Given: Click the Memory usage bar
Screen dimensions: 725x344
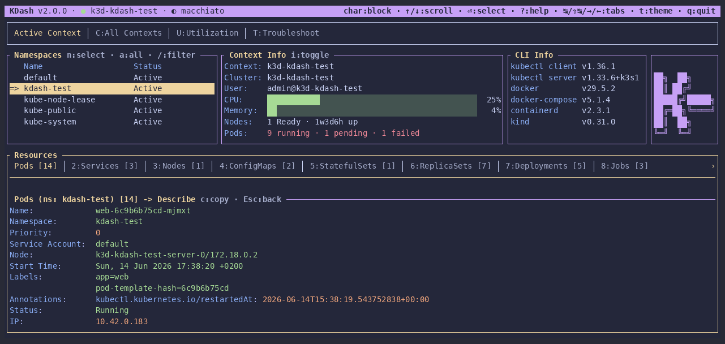Looking at the screenshot, I should [372, 111].
